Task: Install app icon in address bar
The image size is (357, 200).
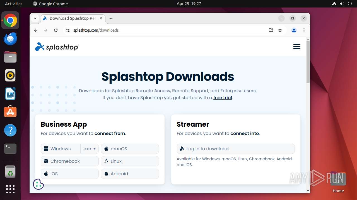Action: (x=271, y=30)
